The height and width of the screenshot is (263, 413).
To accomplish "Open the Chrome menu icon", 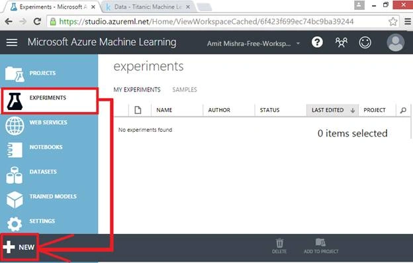I will (408, 21).
